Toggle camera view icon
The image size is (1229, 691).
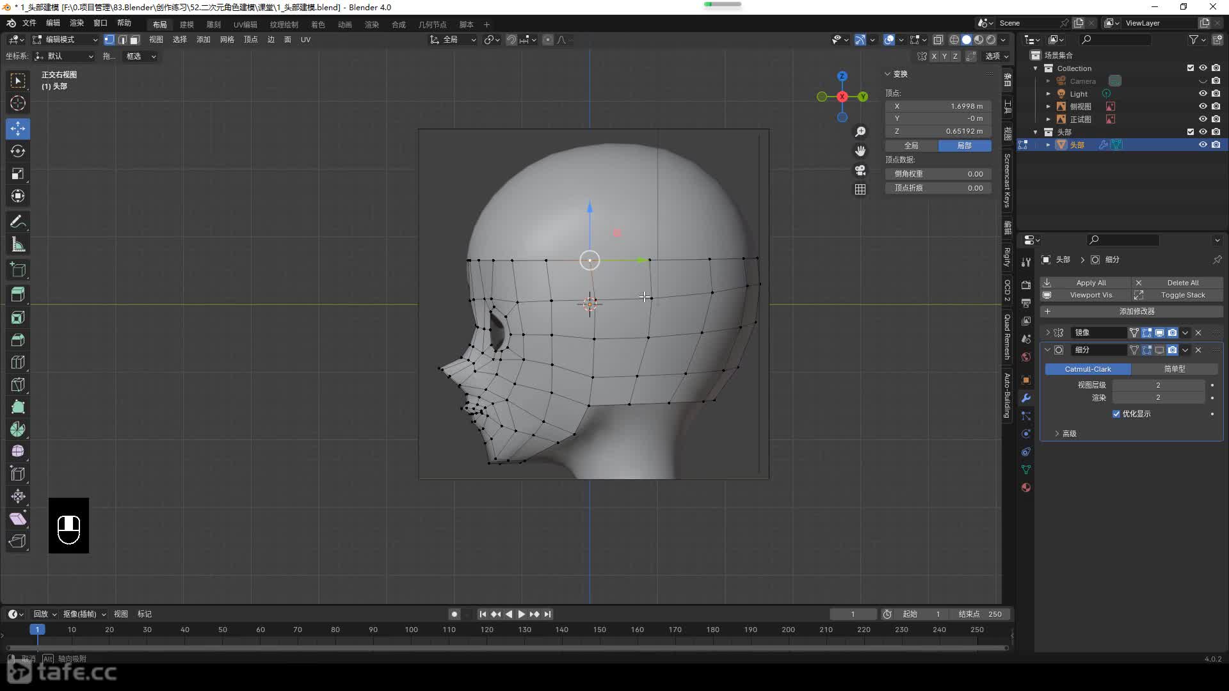click(x=860, y=170)
